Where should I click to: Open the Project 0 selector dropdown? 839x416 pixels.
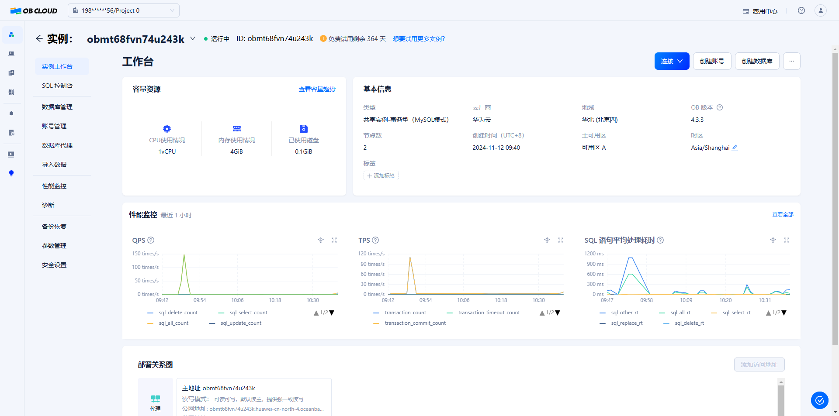pyautogui.click(x=124, y=10)
